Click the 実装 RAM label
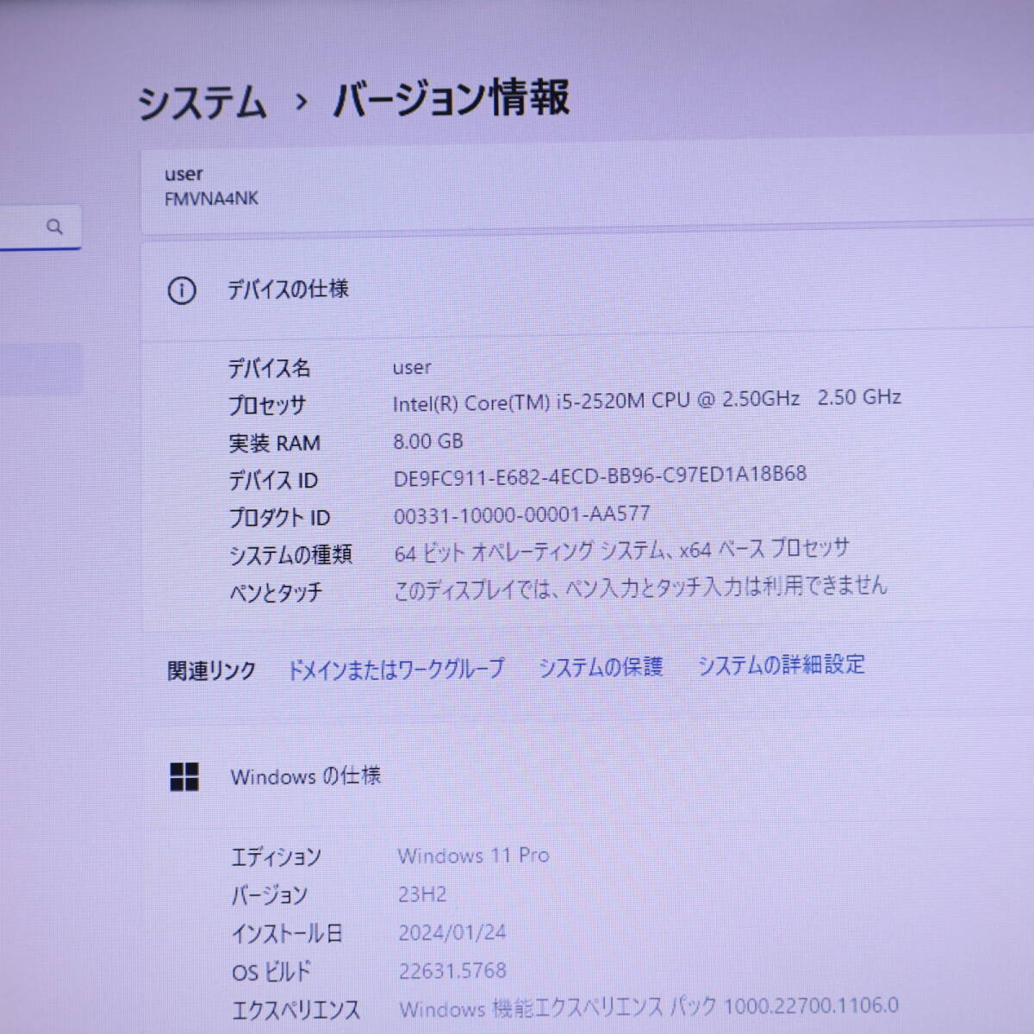This screenshot has height=1034, width=1034. pyautogui.click(x=274, y=444)
